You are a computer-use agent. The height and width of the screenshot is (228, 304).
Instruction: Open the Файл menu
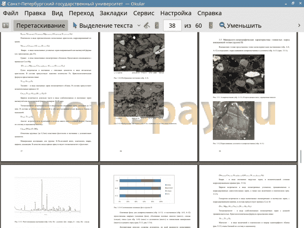11,13
